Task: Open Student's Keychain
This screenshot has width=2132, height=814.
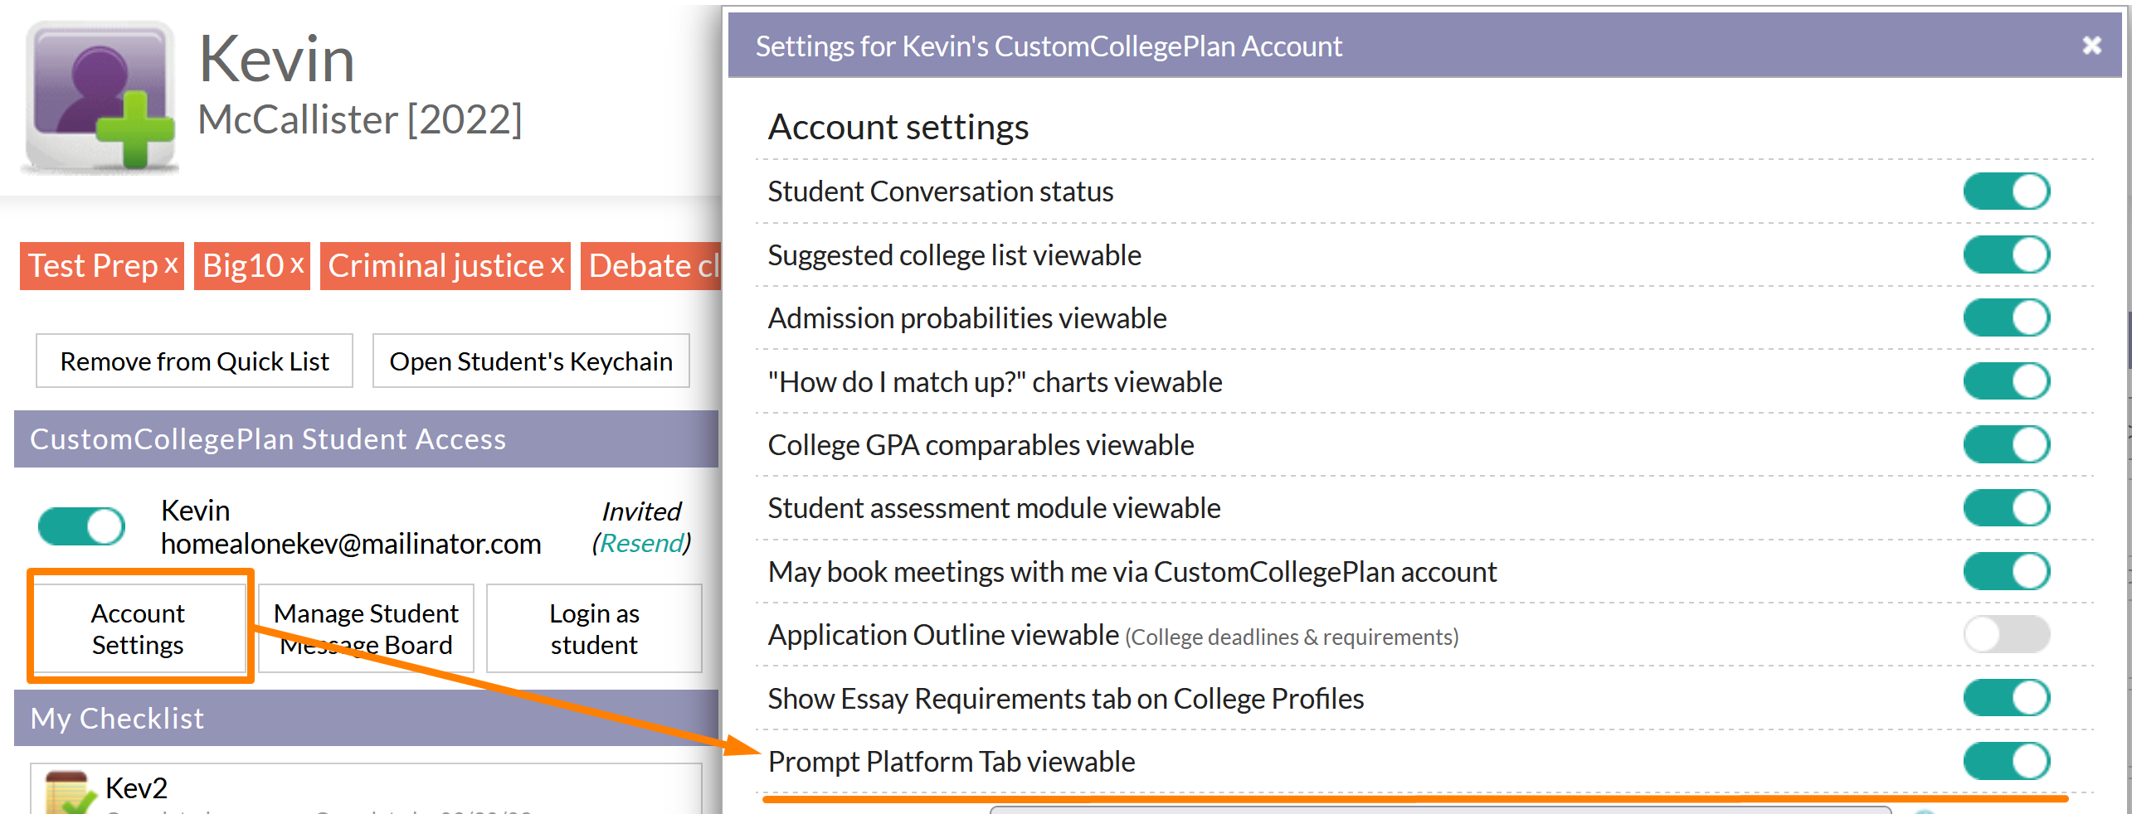Action: coord(531,361)
